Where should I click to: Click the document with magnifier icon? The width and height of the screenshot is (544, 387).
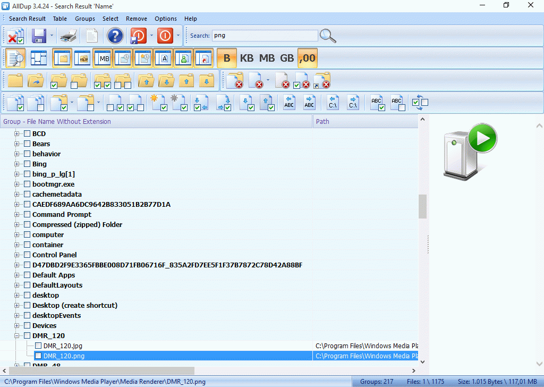pyautogui.click(x=15, y=58)
